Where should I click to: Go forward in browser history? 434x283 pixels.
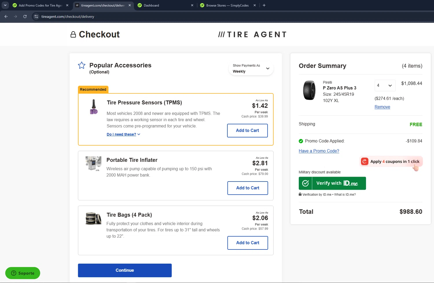click(15, 16)
